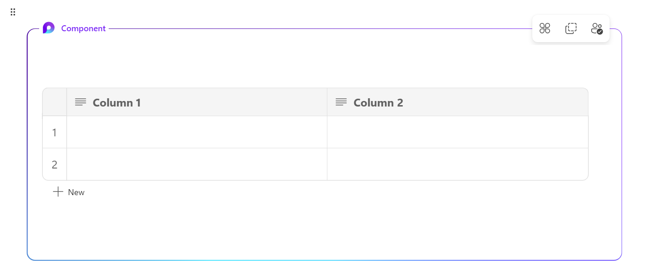Click the copy component icon
Viewport: 646px width, 275px height.
click(x=571, y=28)
